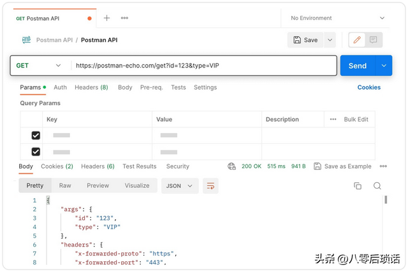Screen dimensions: 408x272
Task: Switch to the Auth tab
Action: tap(60, 87)
